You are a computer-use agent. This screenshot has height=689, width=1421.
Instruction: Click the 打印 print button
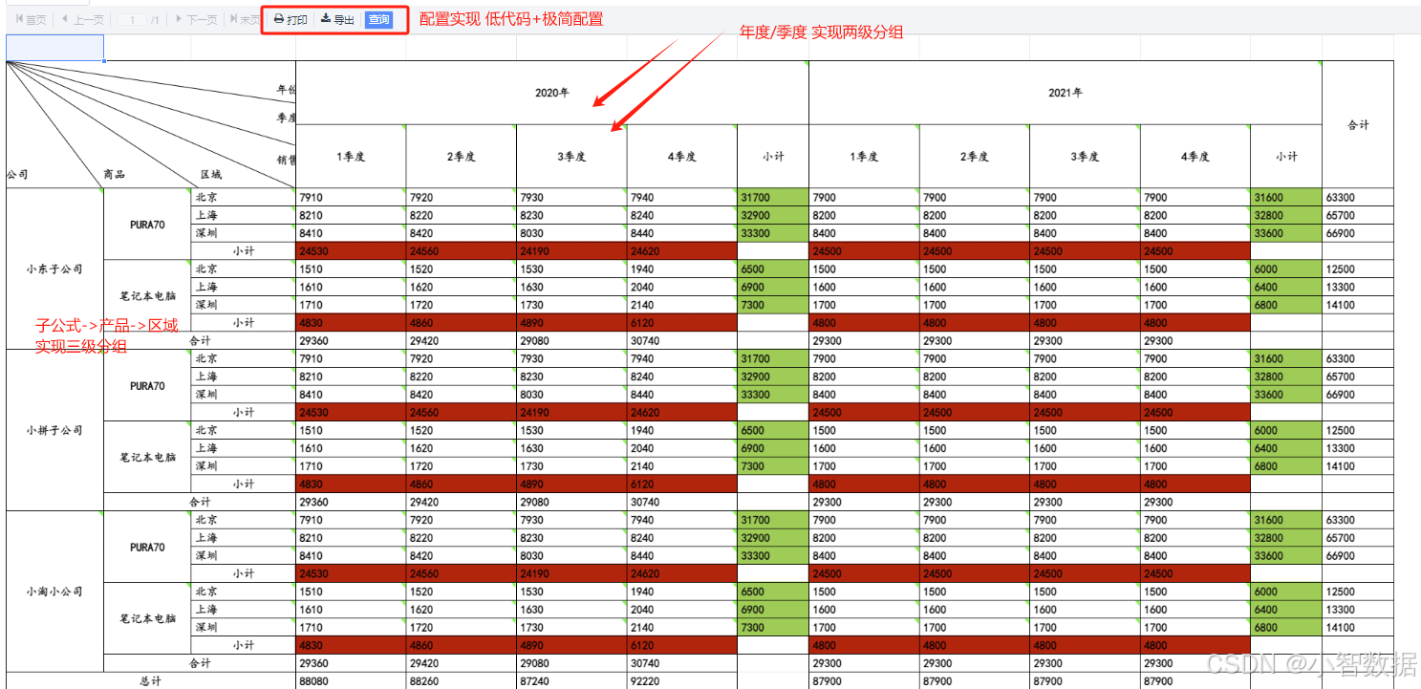click(291, 19)
